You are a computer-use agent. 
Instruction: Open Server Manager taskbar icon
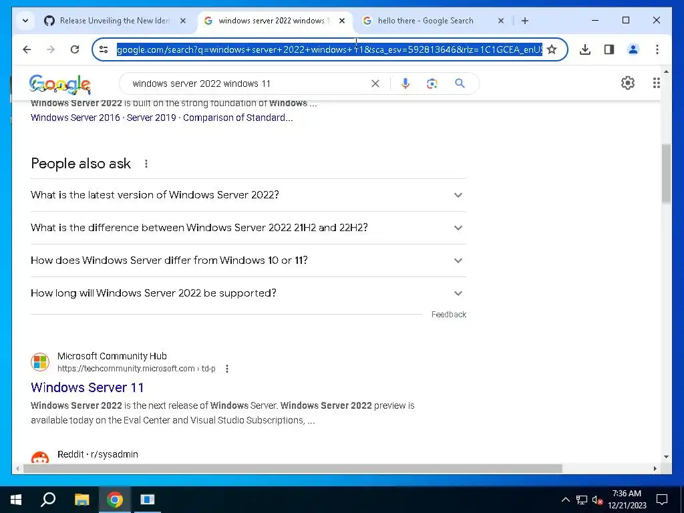pyautogui.click(x=148, y=500)
